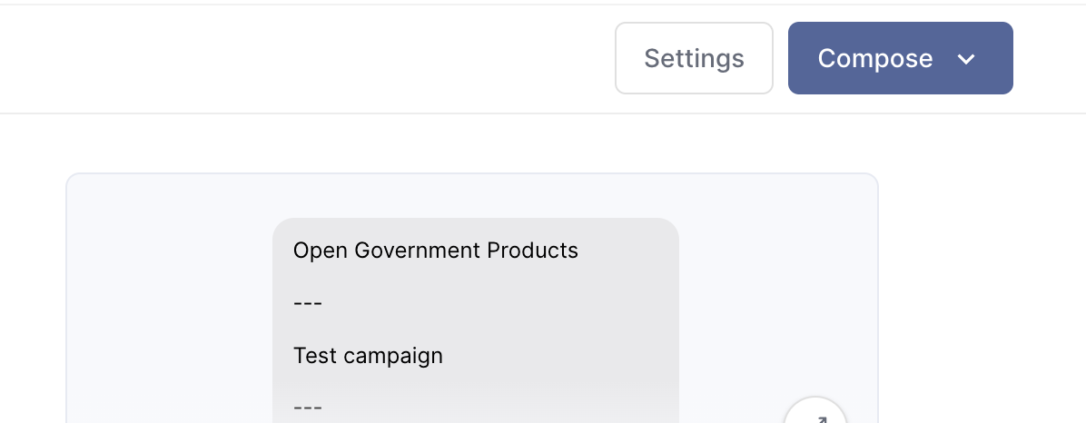Click the Compose button label
Image resolution: width=1086 pixels, height=423 pixels.
point(874,59)
